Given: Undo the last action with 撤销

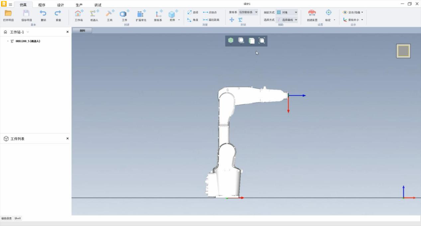Looking at the screenshot, I should tap(43, 14).
